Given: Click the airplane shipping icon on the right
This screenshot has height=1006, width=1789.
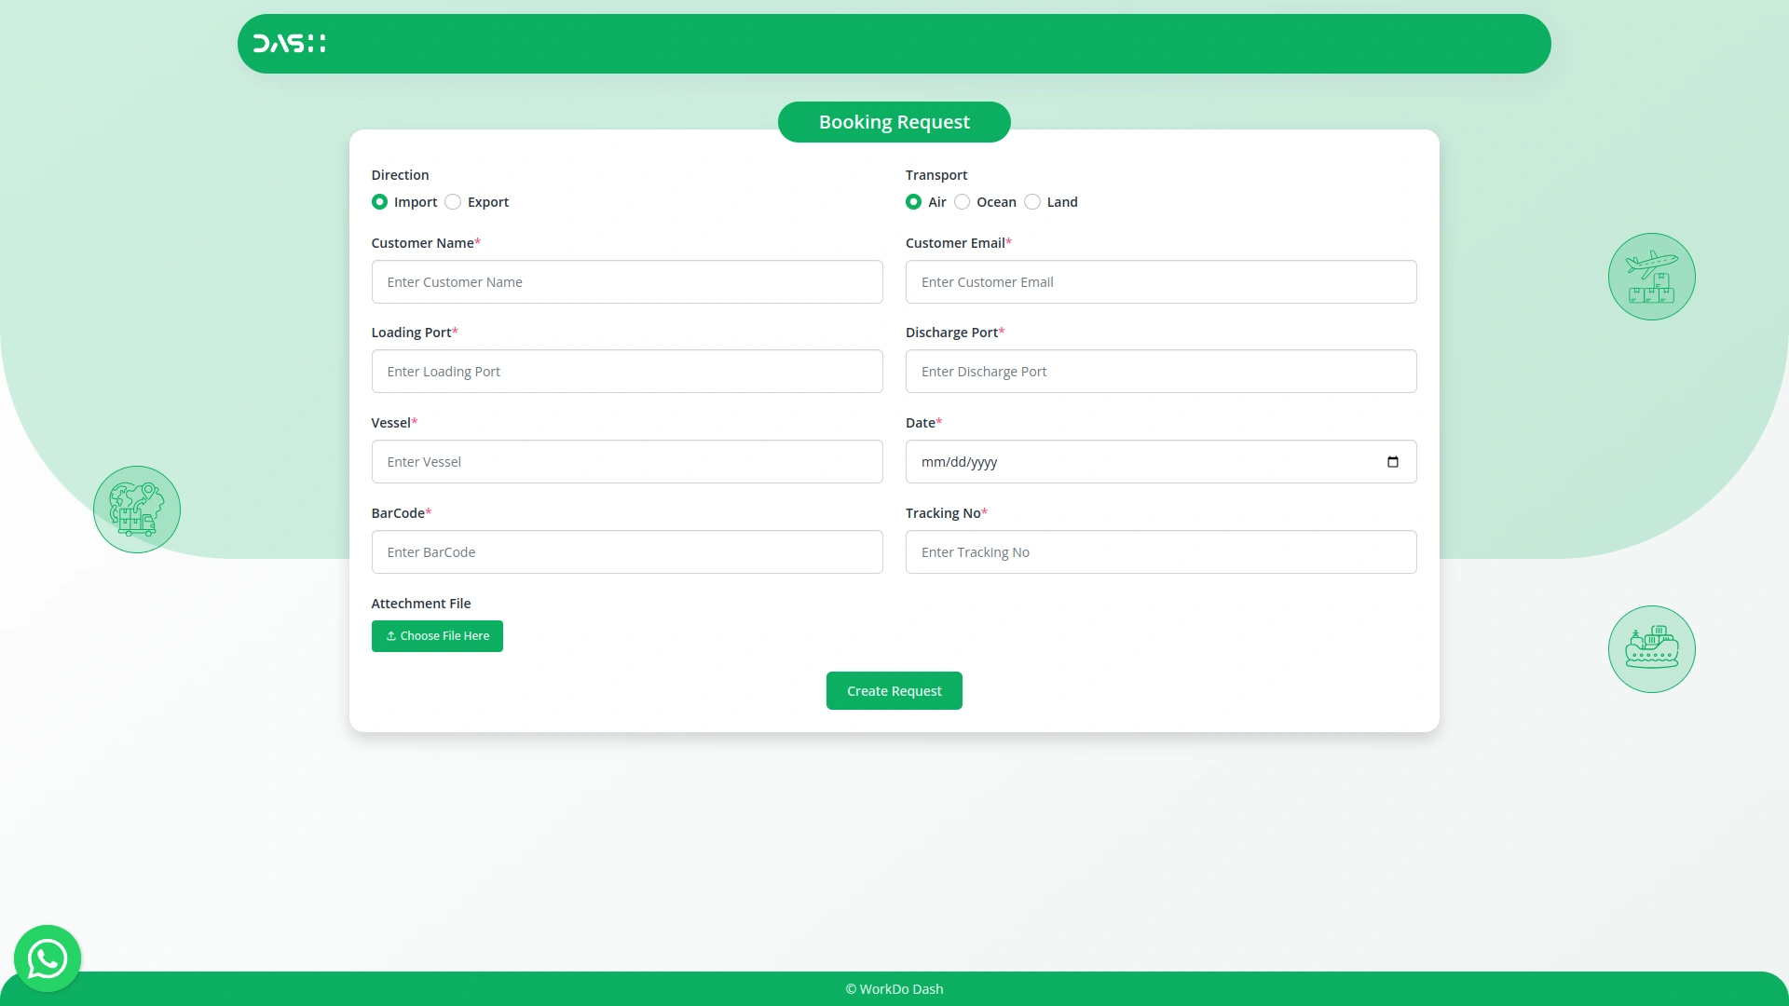Looking at the screenshot, I should coord(1650,276).
